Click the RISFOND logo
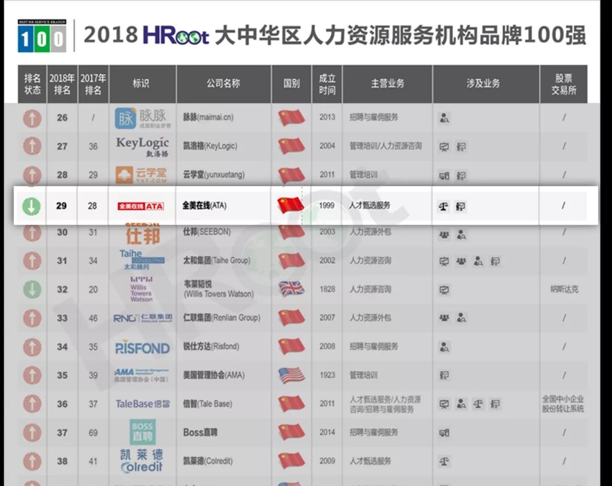 142,347
